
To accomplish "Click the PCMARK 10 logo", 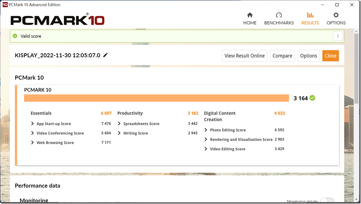I will point(58,20).
